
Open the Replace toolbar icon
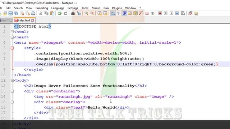pyautogui.click(x=79, y=14)
